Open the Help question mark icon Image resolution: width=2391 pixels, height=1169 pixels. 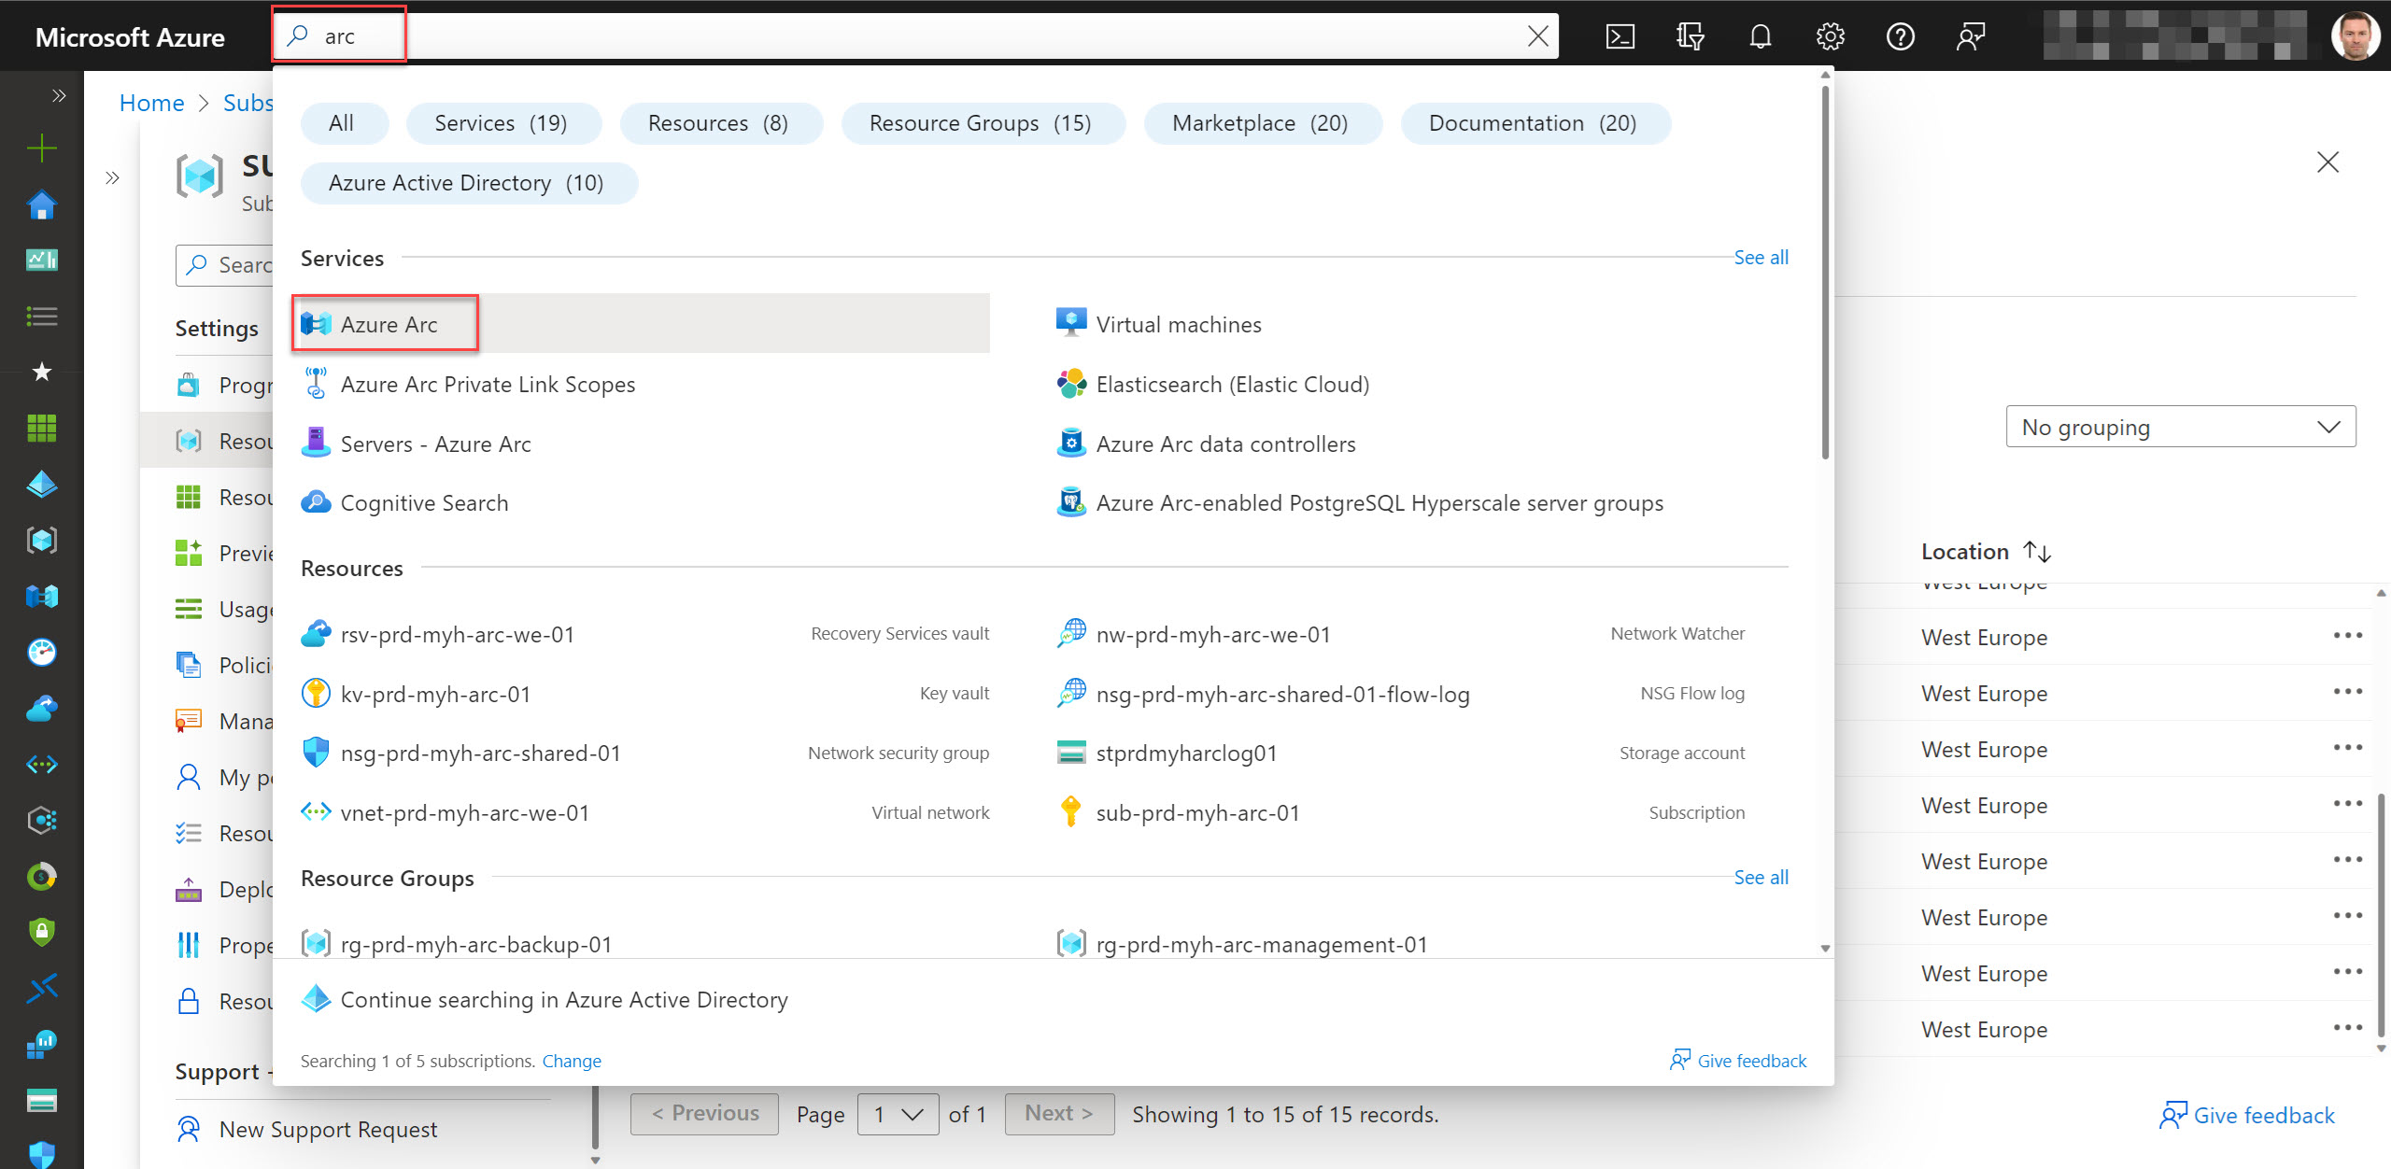1902,35
